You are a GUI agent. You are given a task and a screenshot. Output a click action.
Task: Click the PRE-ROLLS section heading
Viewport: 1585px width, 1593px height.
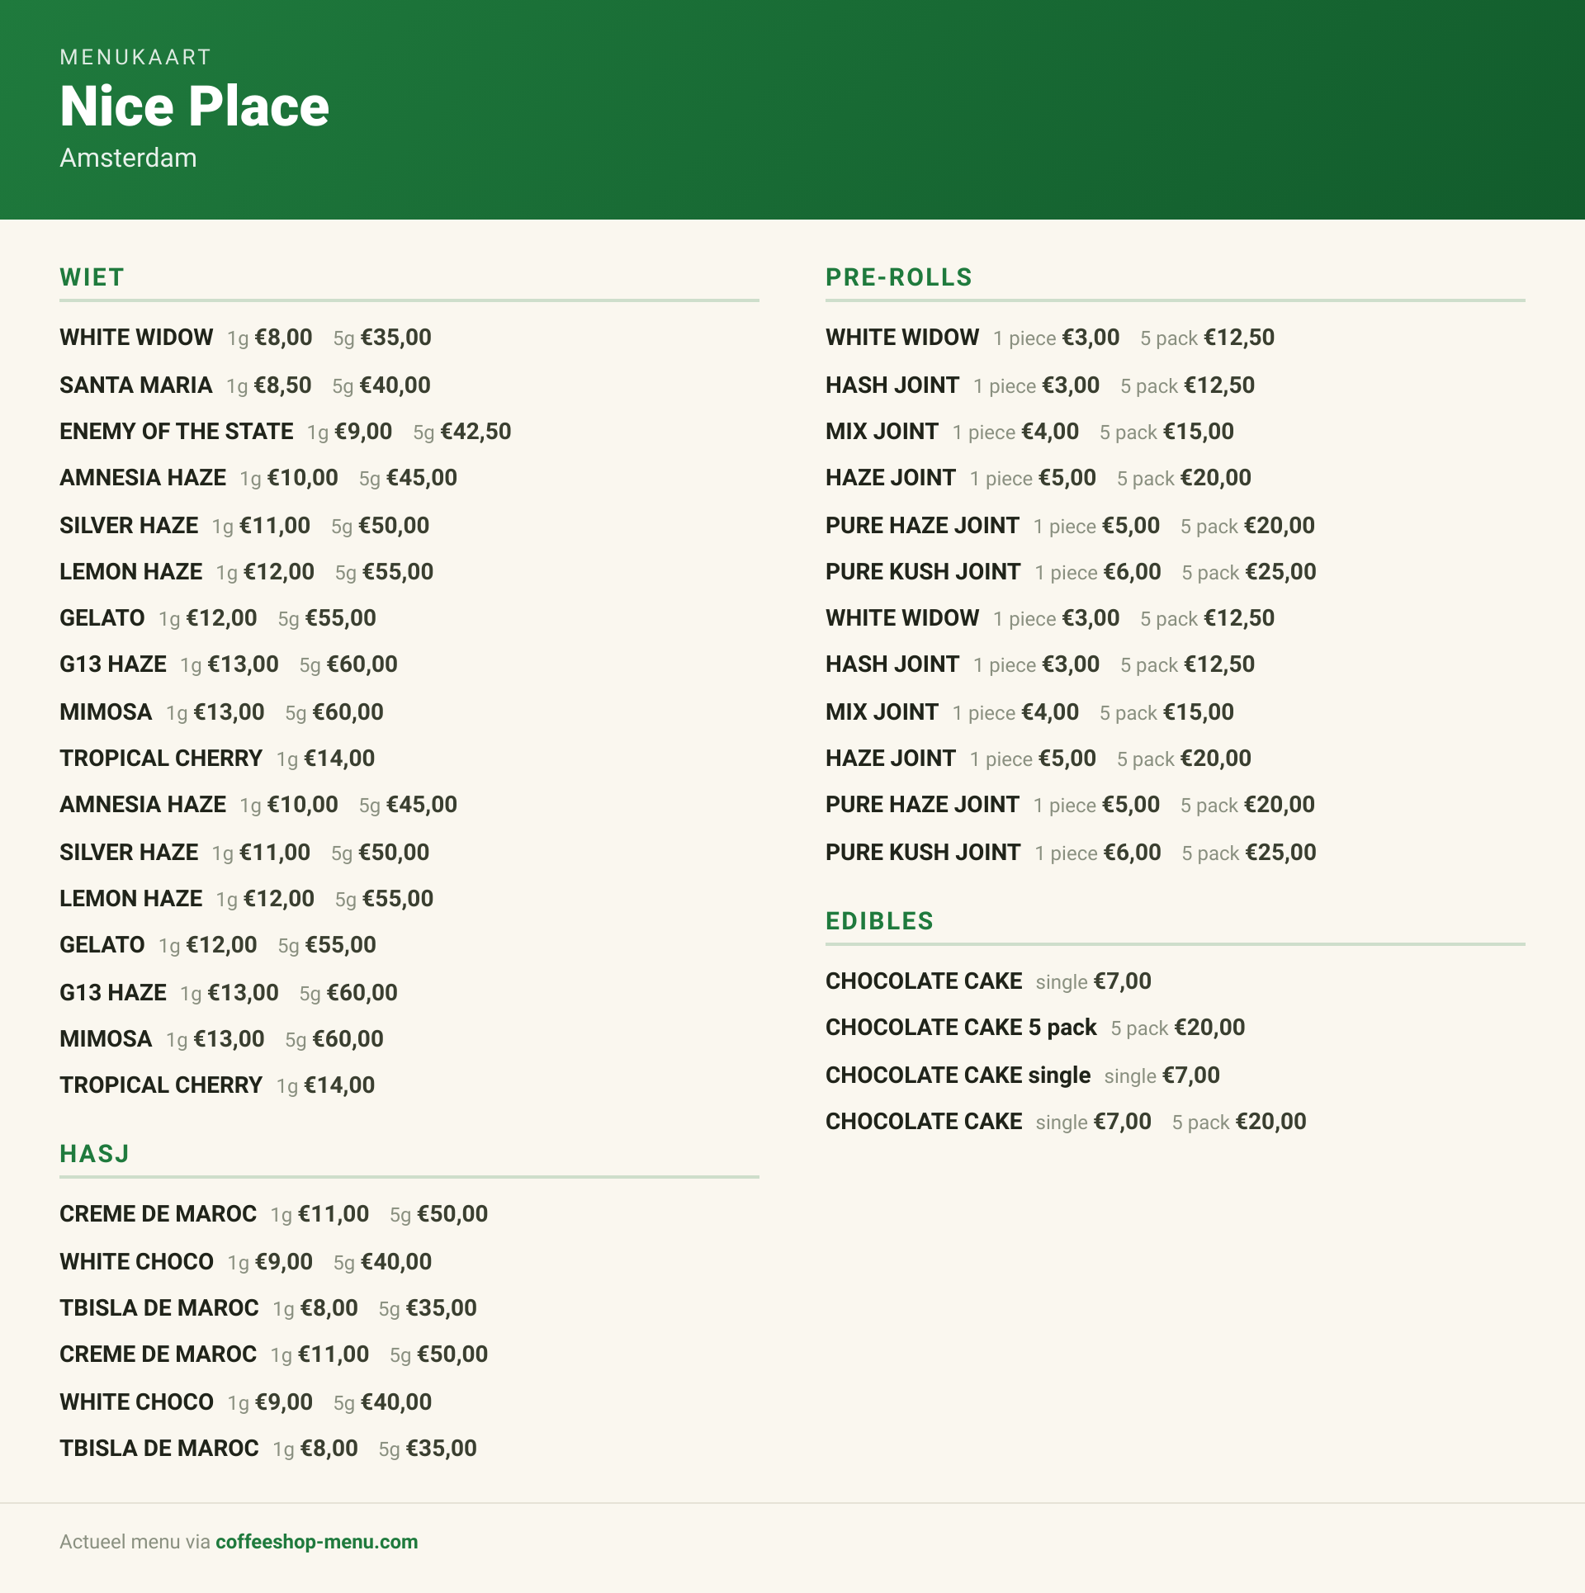[899, 277]
